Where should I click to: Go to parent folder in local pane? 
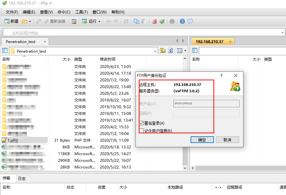click(163, 51)
